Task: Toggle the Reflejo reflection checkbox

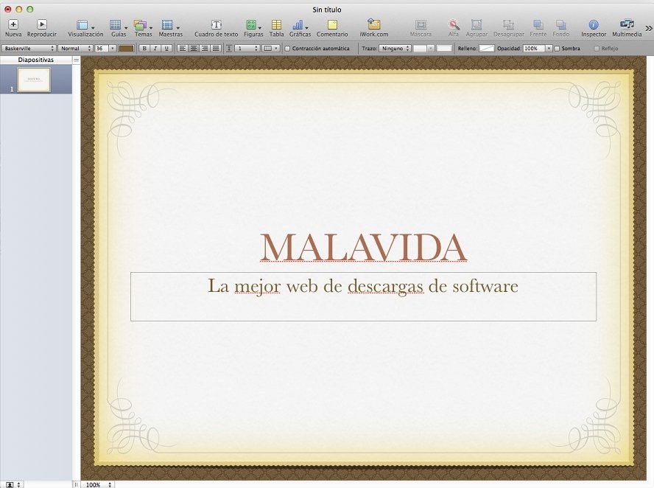Action: [x=597, y=49]
